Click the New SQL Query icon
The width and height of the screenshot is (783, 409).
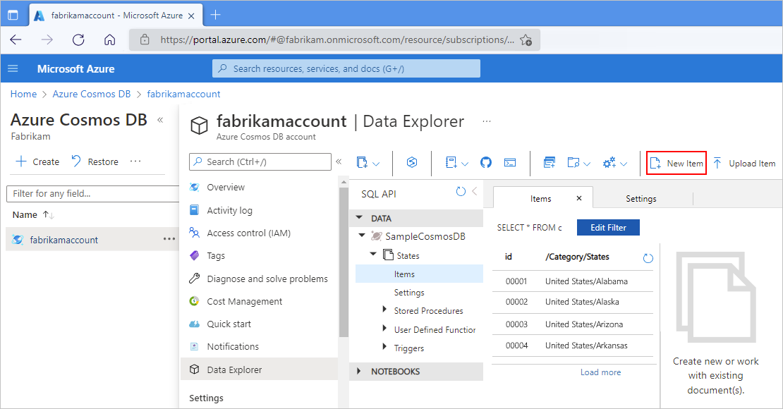pos(550,162)
